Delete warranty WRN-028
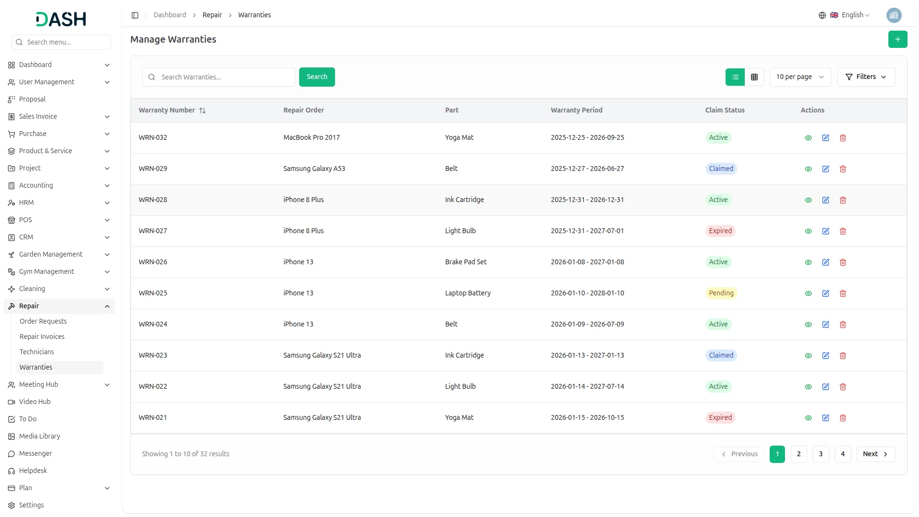This screenshot has height=517, width=919. tap(842, 200)
